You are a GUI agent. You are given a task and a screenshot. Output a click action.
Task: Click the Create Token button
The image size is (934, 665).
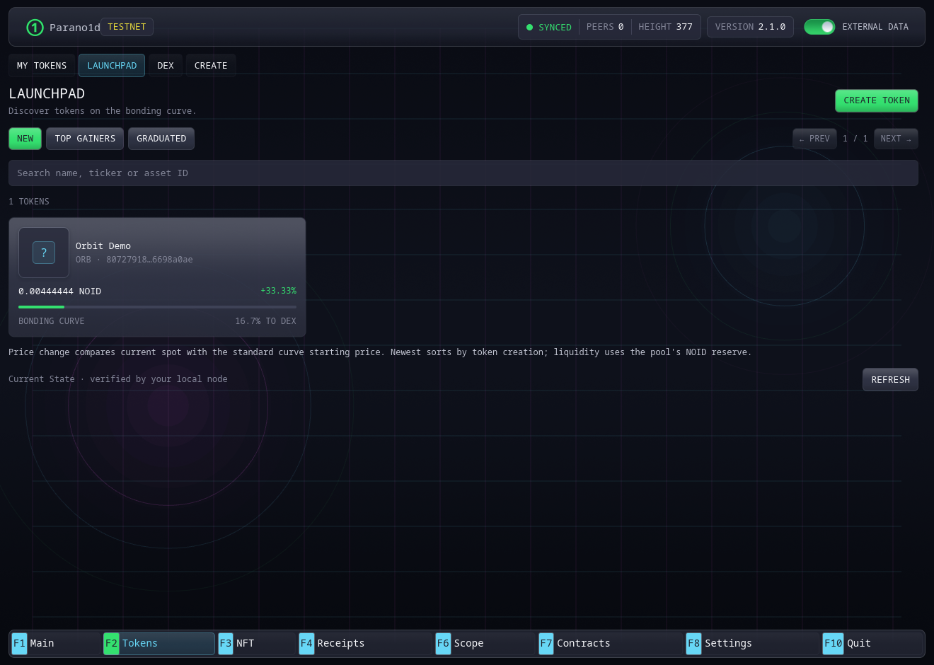(x=877, y=100)
